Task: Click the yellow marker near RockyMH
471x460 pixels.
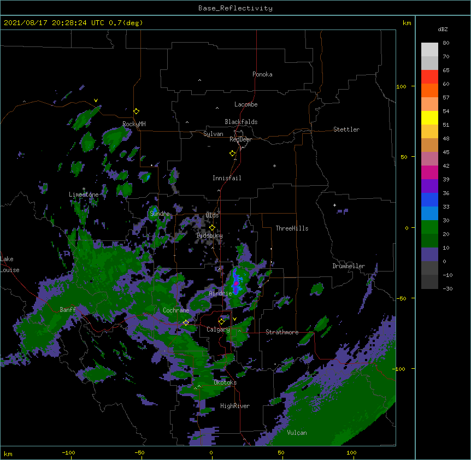Action: 137,111
